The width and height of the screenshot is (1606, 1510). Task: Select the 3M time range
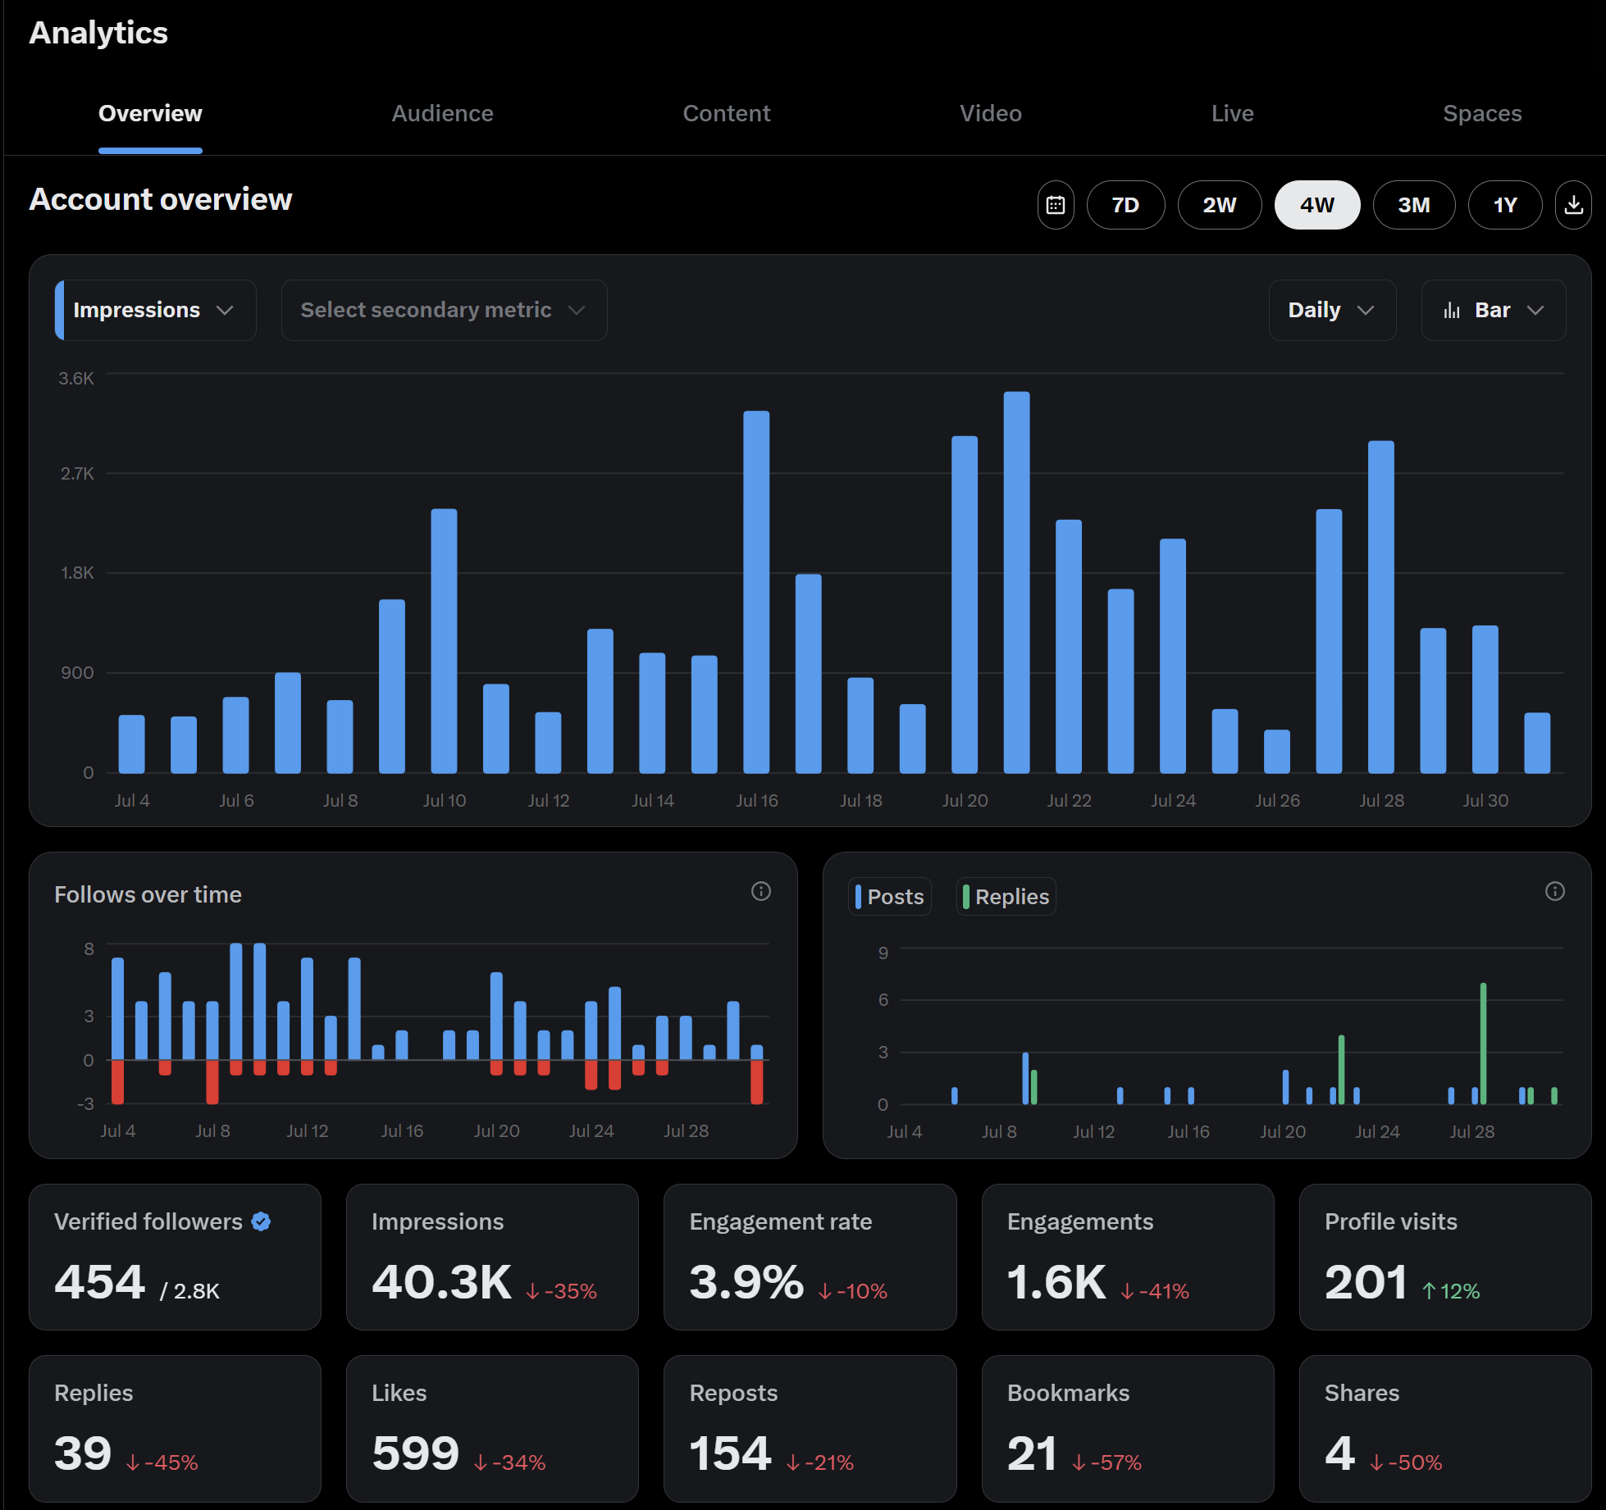tap(1413, 205)
